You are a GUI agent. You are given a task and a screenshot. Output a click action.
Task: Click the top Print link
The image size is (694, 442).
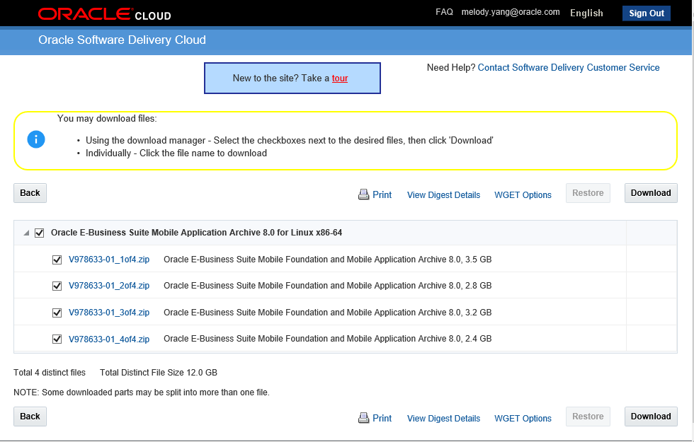click(x=382, y=195)
